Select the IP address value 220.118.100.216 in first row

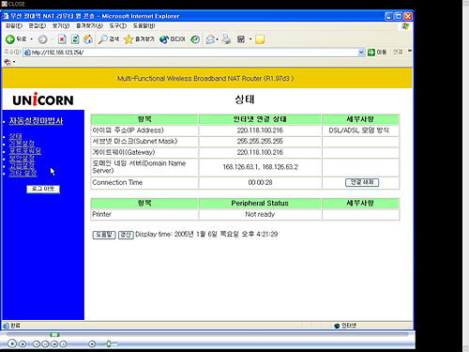tap(260, 130)
